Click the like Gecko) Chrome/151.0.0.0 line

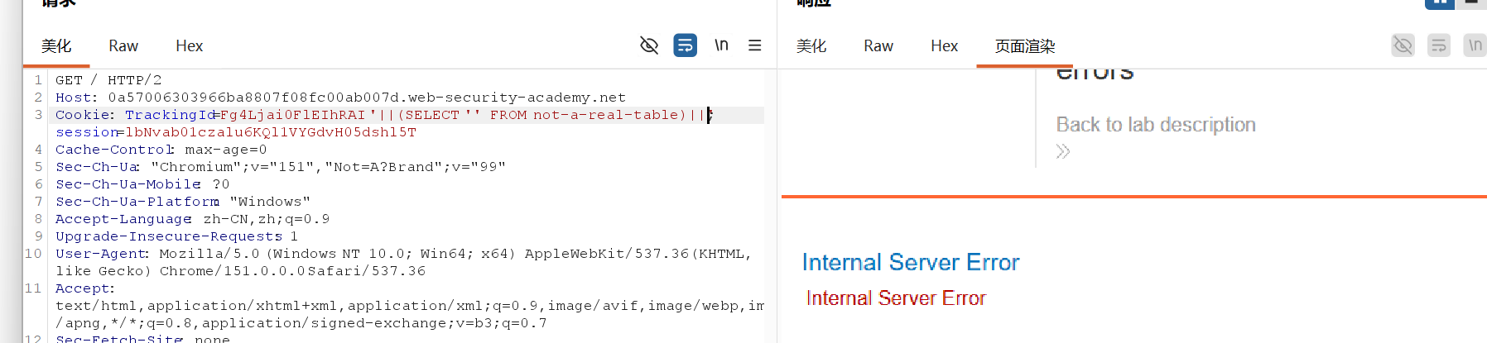(241, 271)
